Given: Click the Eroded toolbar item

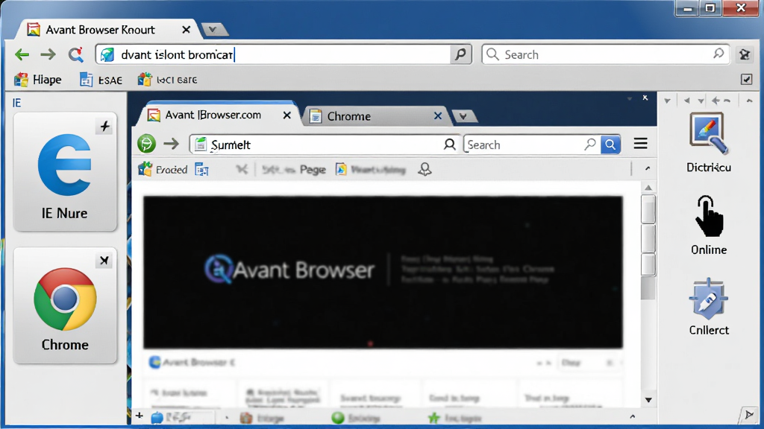Looking at the screenshot, I should click(163, 169).
